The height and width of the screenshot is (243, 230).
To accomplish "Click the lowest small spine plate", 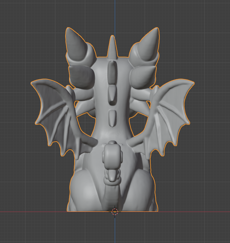I will [x=112, y=118].
